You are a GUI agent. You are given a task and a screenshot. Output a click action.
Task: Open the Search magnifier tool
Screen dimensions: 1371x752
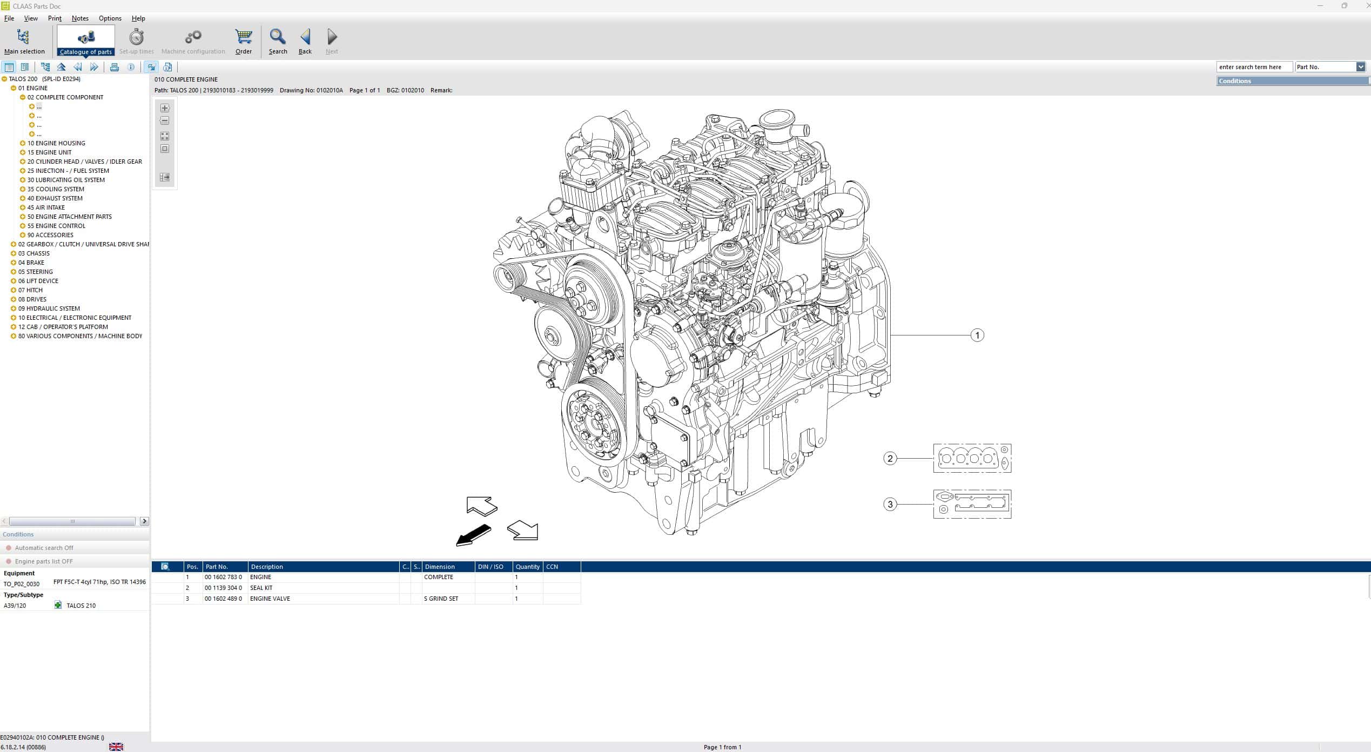pos(278,42)
